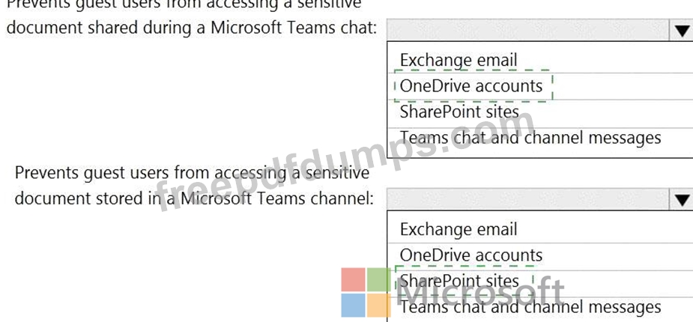Click the freepdfdumps.com watermark text
This screenshot has width=693, height=322.
pyautogui.click(x=345, y=161)
